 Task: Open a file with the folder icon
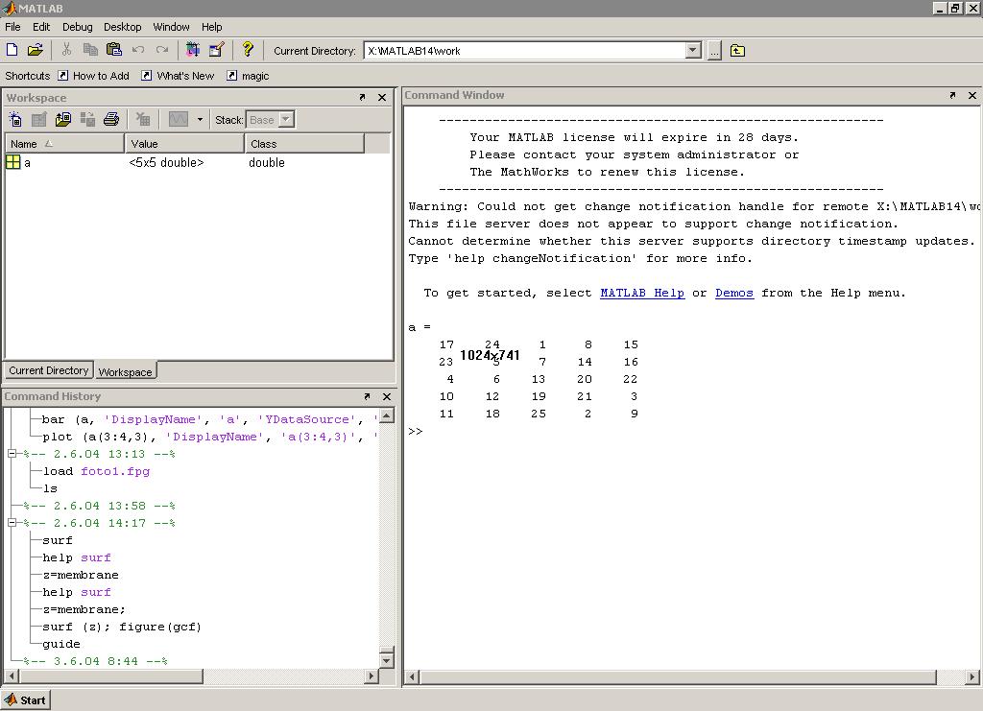[36, 50]
